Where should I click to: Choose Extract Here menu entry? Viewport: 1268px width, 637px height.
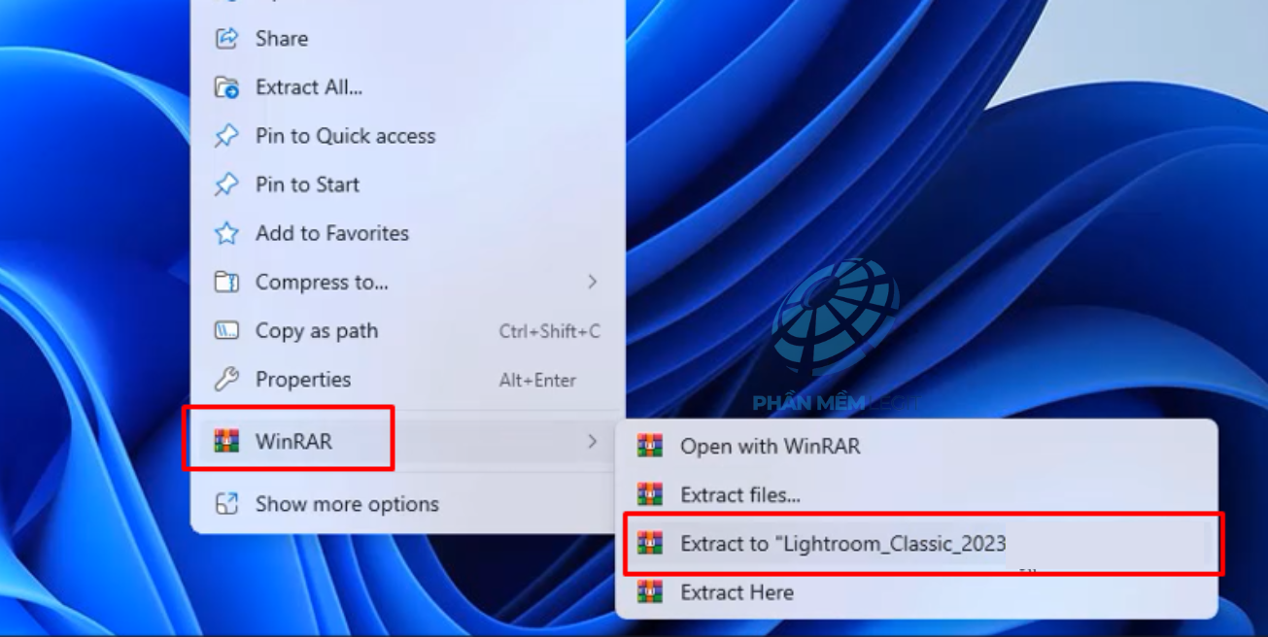click(x=917, y=592)
